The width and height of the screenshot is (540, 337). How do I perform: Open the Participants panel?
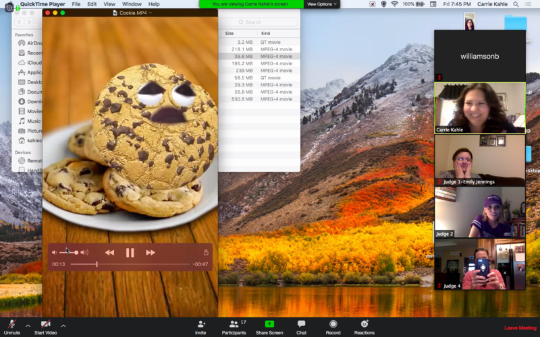click(x=234, y=327)
